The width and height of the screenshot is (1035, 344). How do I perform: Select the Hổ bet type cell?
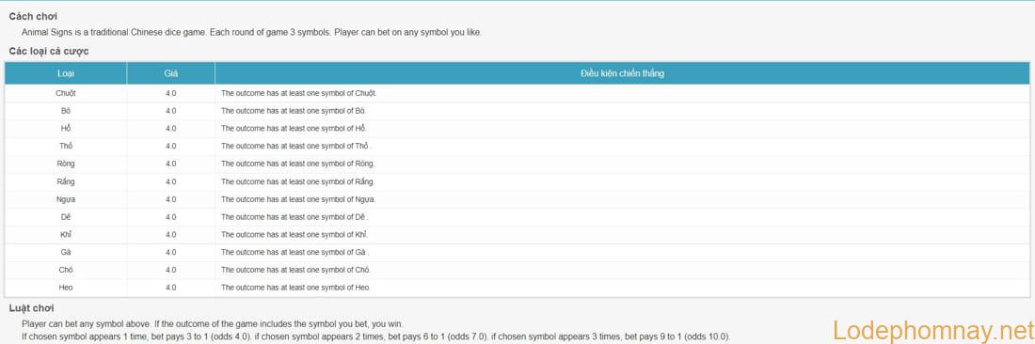click(65, 129)
